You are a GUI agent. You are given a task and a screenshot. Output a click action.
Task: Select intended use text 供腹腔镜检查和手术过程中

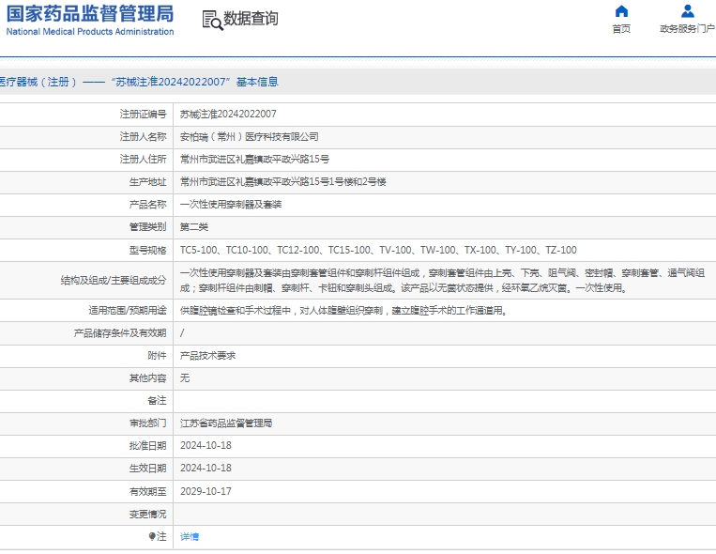[x=343, y=311]
